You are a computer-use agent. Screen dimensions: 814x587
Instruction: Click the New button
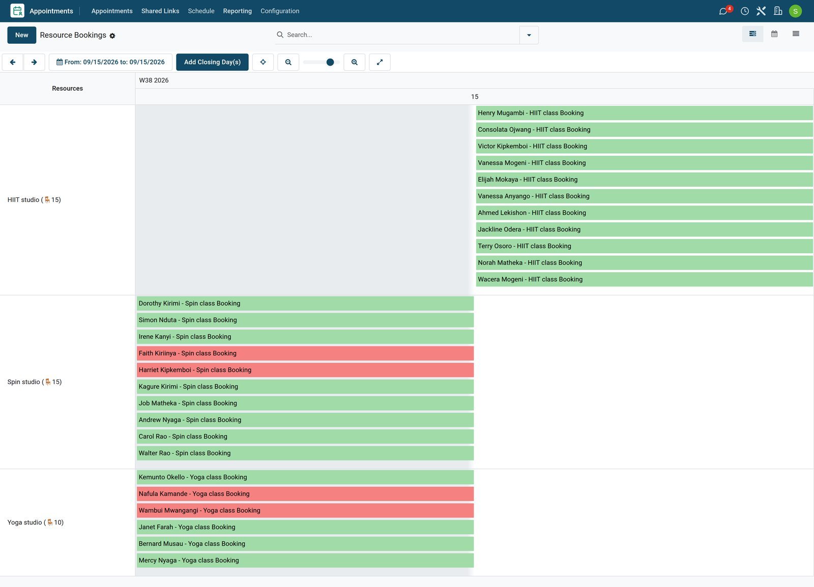tap(22, 35)
